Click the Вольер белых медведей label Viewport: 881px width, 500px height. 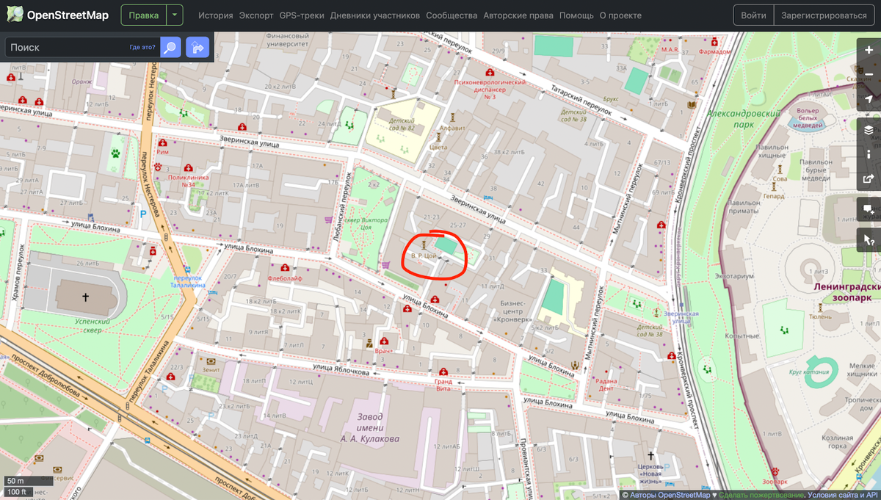click(x=807, y=119)
